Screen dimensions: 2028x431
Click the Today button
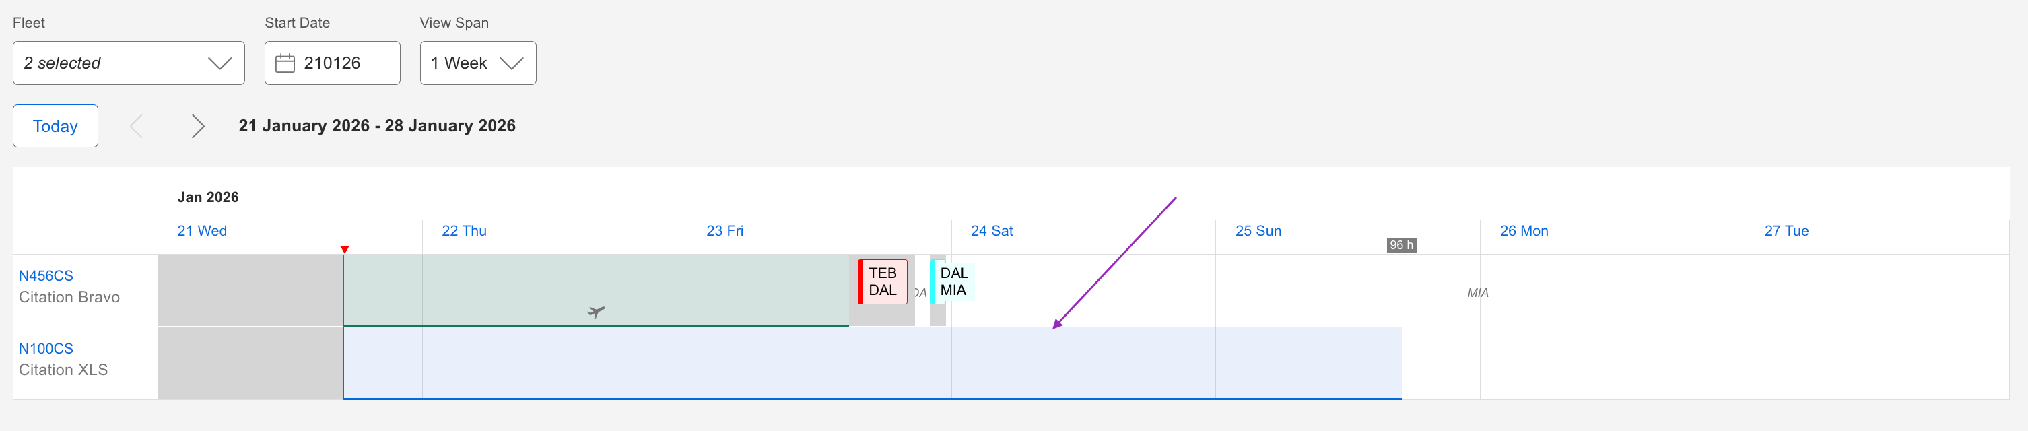55,125
